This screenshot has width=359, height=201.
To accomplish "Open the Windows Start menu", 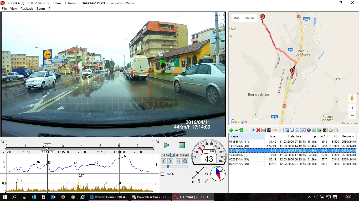I will [5, 197].
